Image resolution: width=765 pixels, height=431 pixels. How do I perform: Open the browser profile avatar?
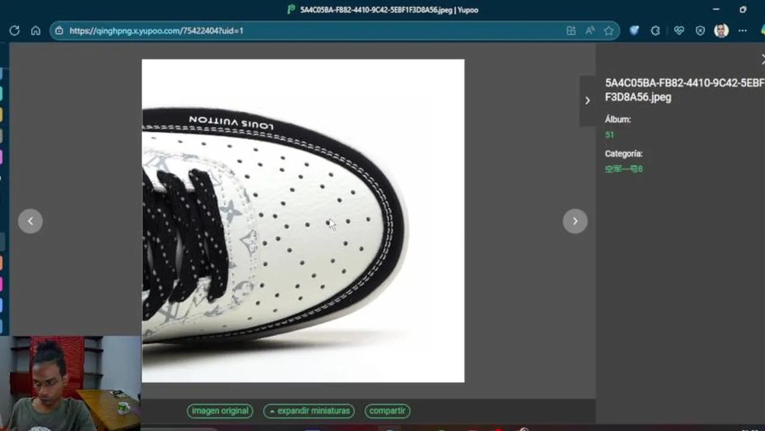[721, 31]
